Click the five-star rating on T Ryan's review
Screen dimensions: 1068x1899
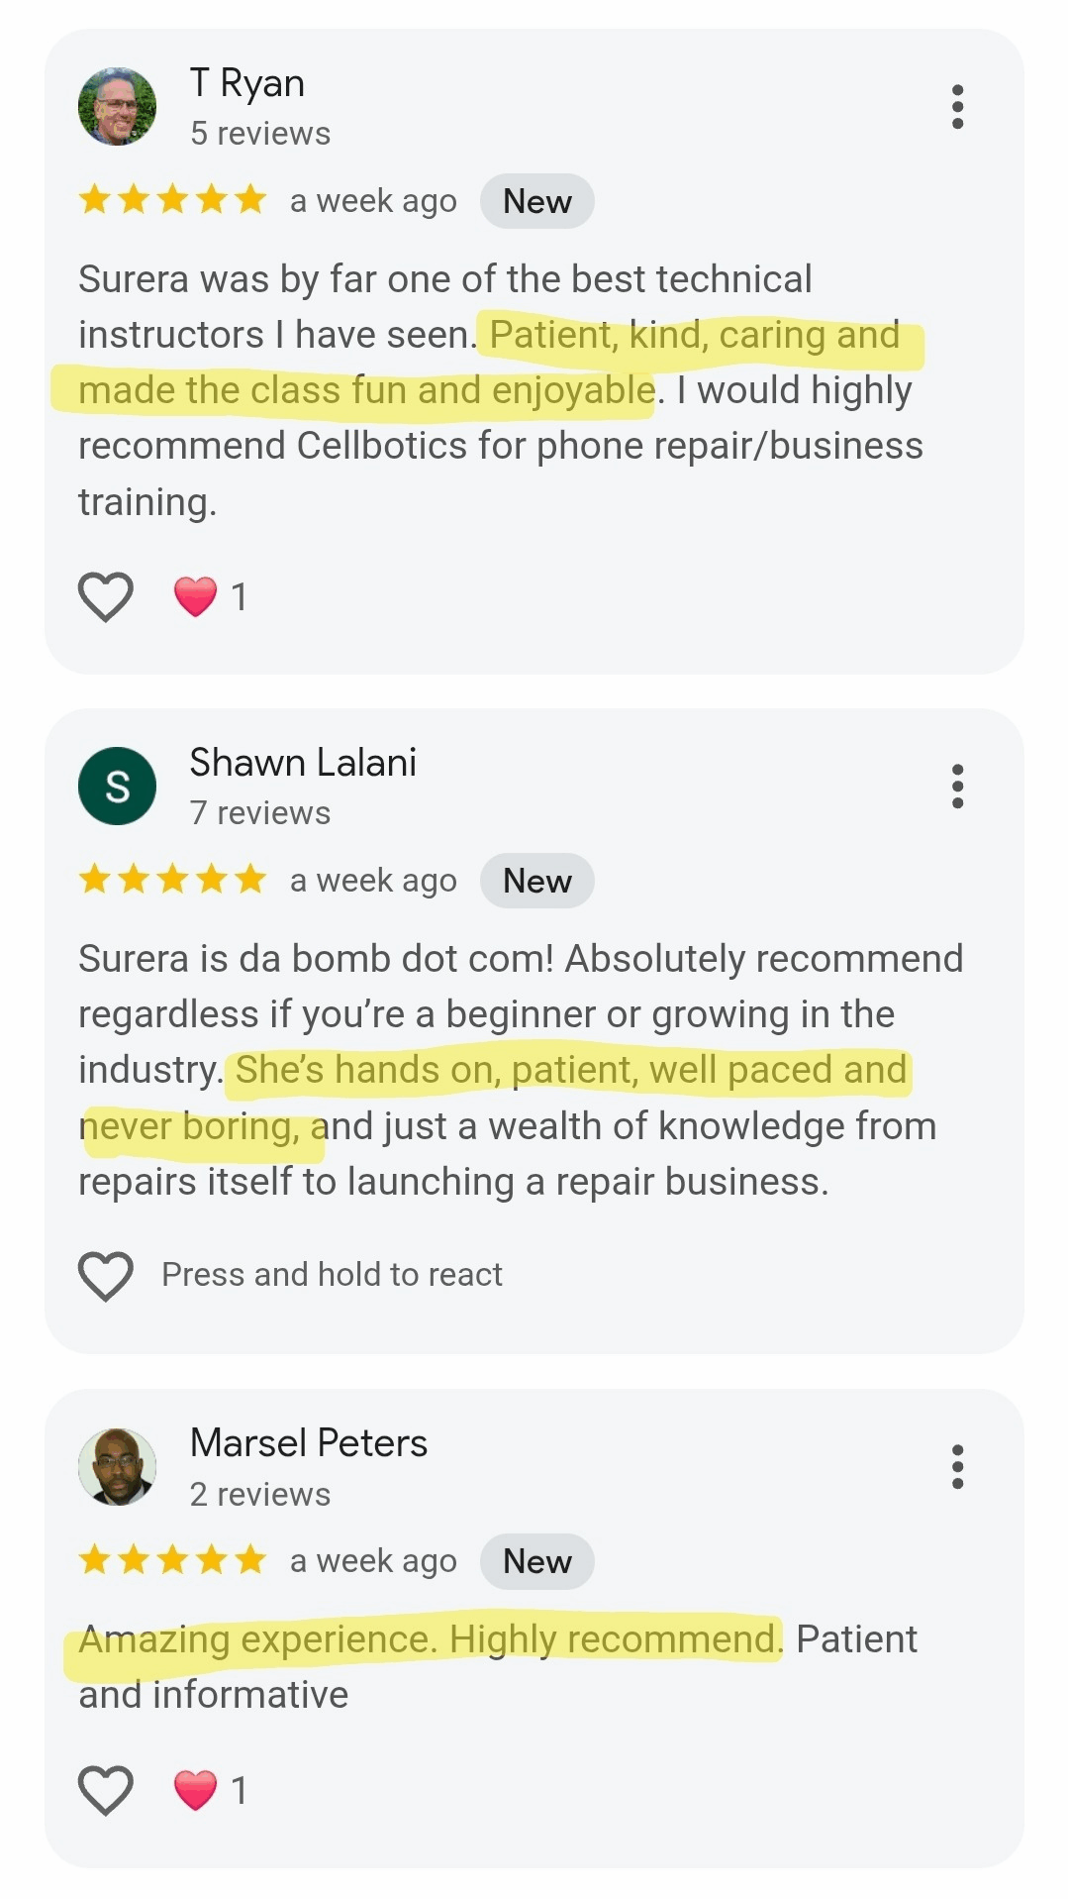coord(173,200)
